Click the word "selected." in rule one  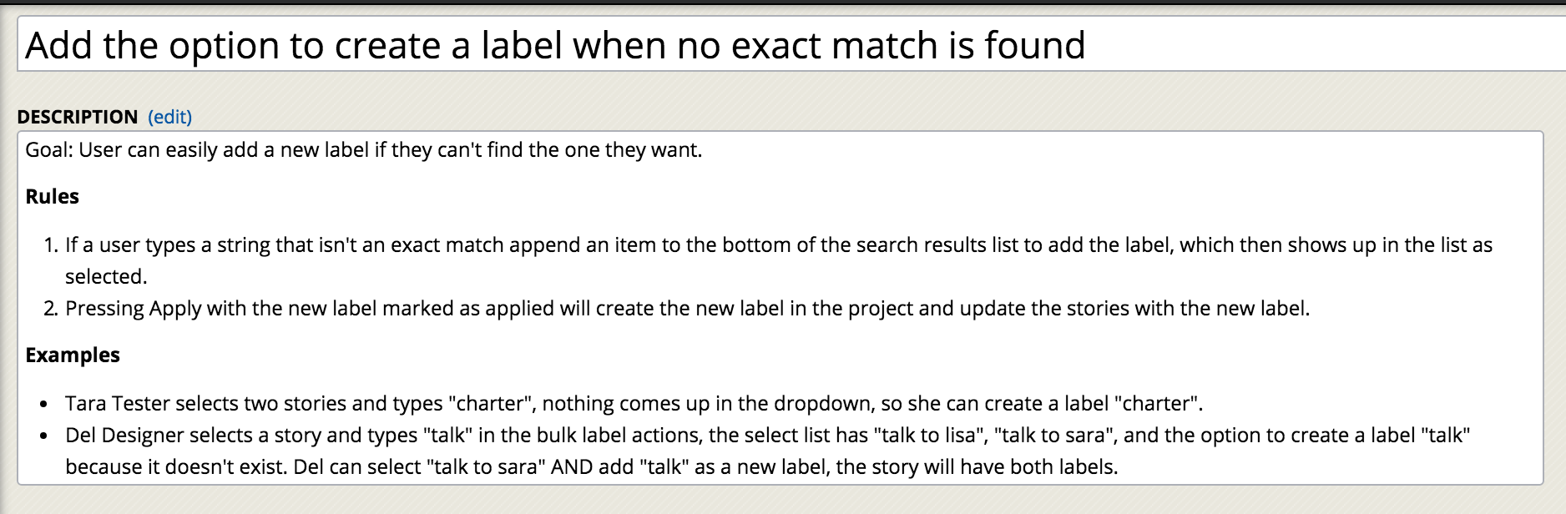(106, 277)
